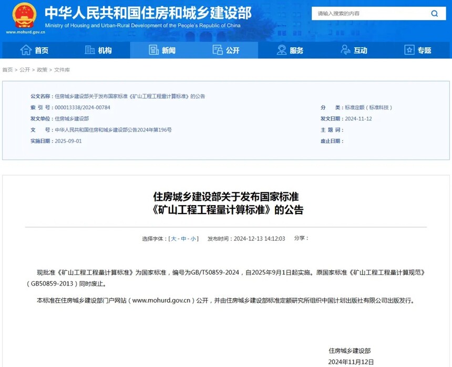Screen dimensions: 452x367
Task: Click index number 000013338/2024-00784
Action: [83, 108]
